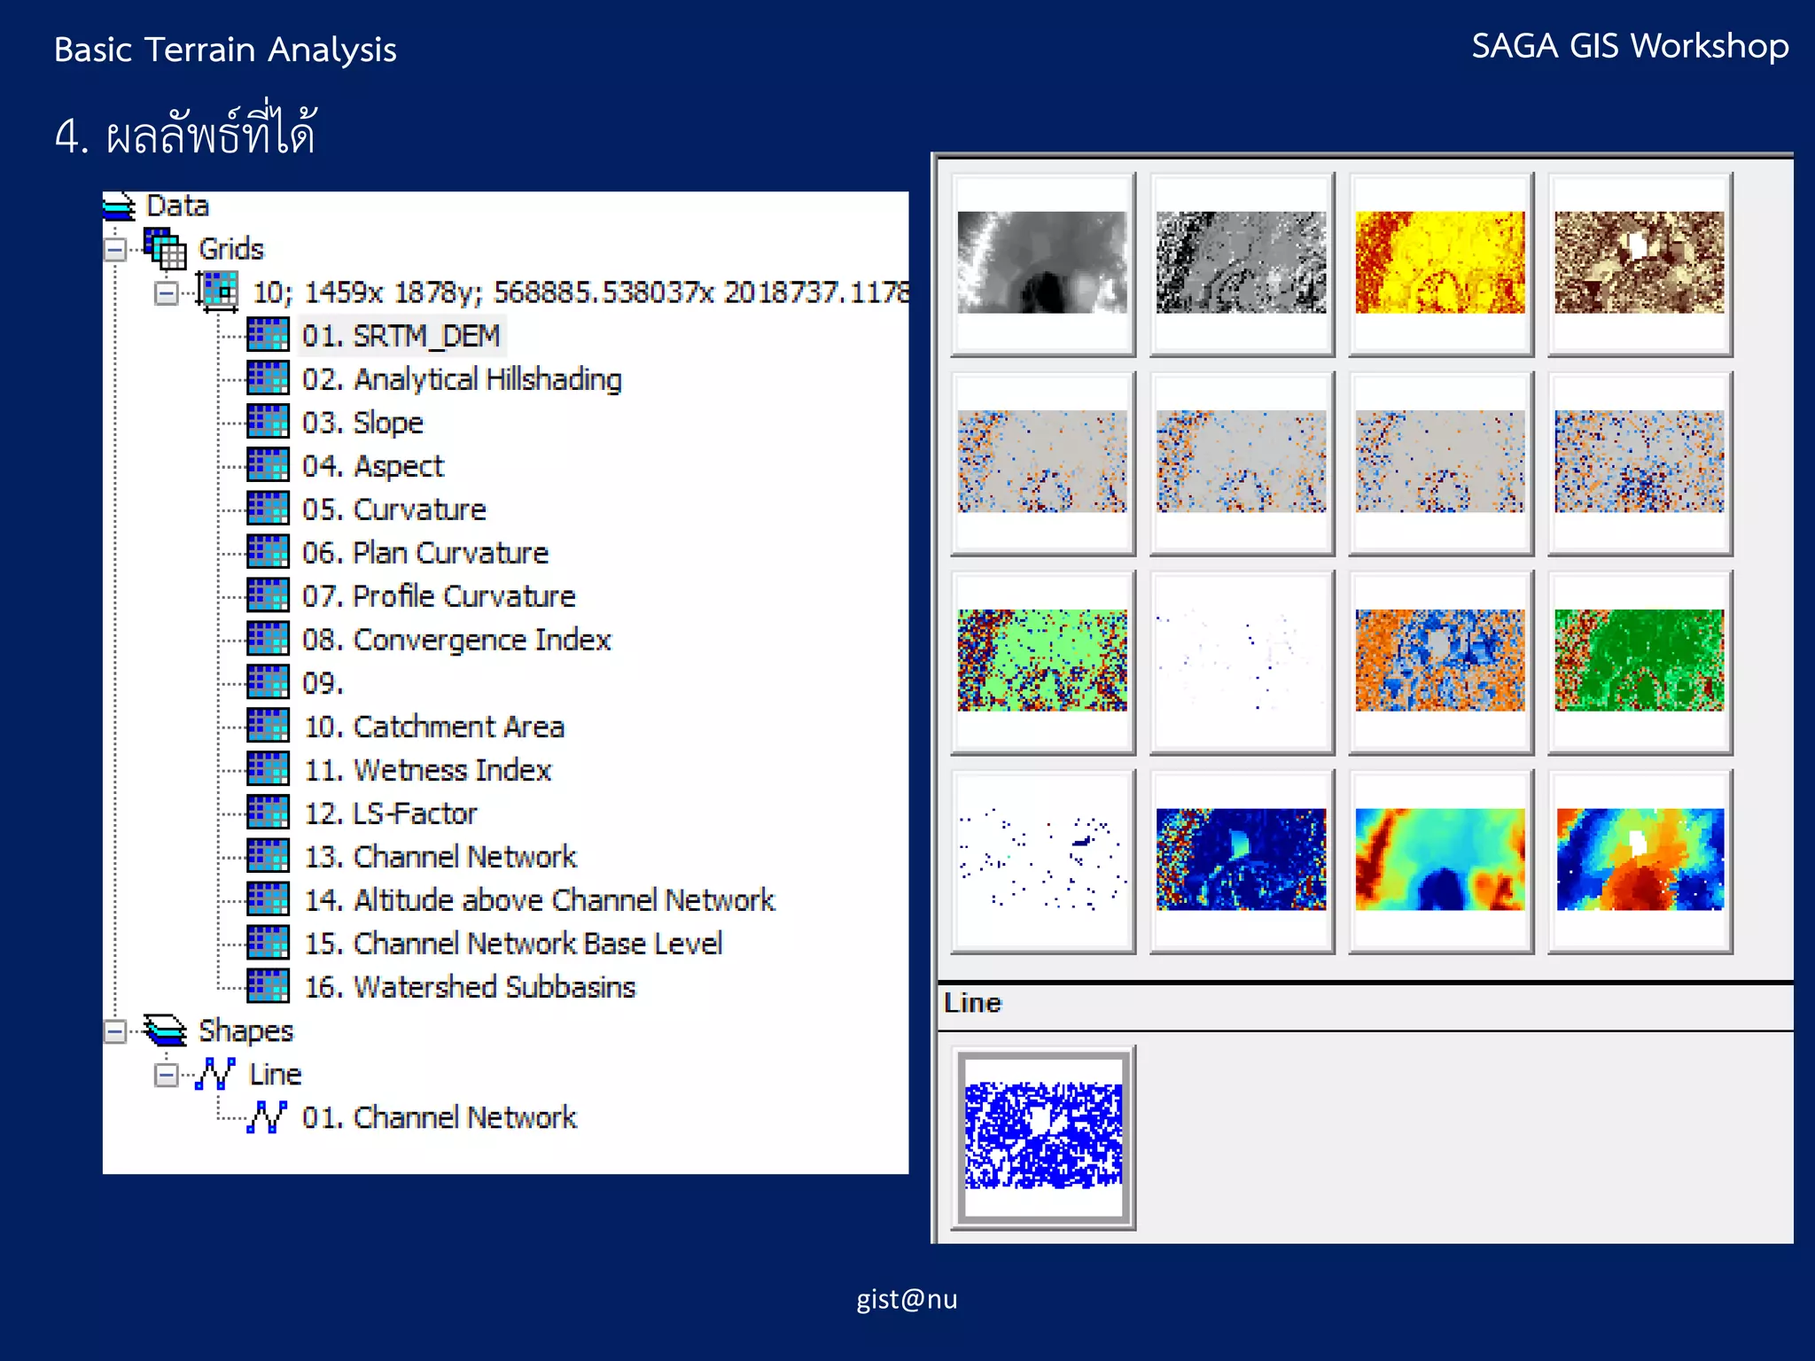
Task: Open the dark blue speckled thumbnail in the bottom row
Action: click(1242, 861)
